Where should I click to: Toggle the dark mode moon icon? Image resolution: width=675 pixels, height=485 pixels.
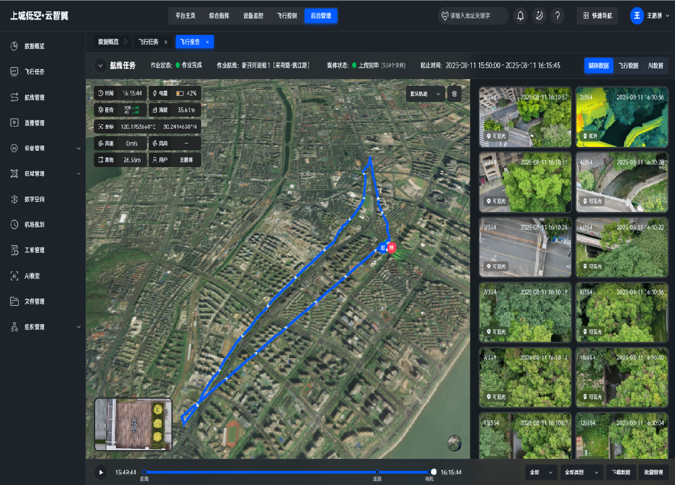[539, 16]
